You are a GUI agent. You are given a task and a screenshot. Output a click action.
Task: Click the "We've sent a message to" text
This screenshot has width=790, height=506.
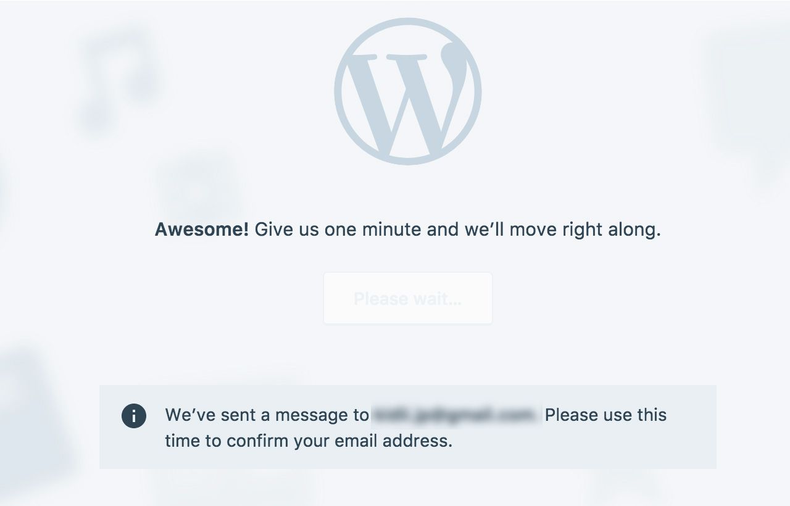click(x=267, y=415)
